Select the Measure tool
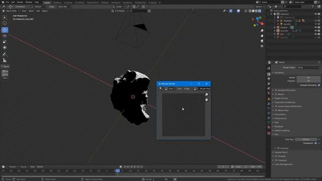Image resolution: width=322 pixels, height=181 pixels. 5,60
